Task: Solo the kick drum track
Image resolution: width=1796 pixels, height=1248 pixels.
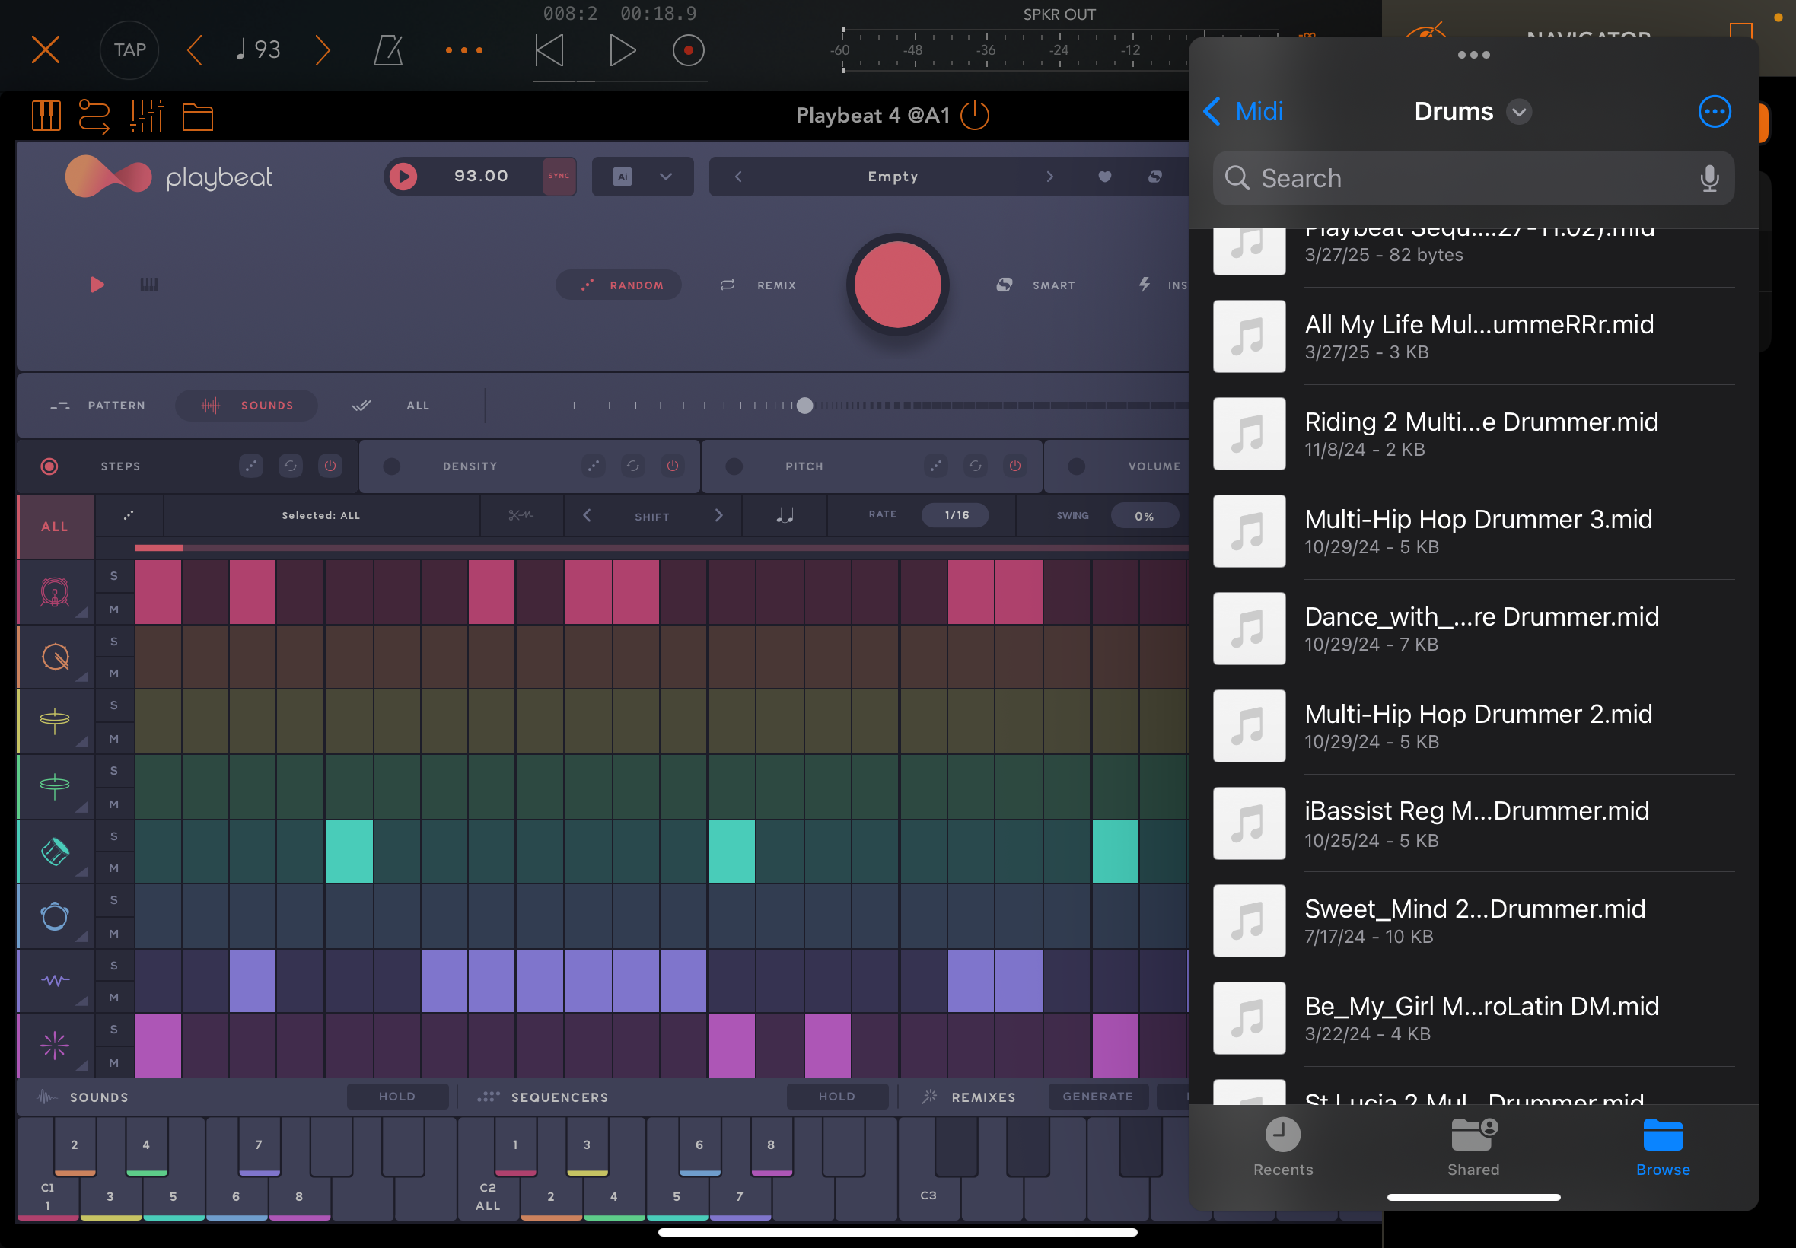Action: pos(114,576)
